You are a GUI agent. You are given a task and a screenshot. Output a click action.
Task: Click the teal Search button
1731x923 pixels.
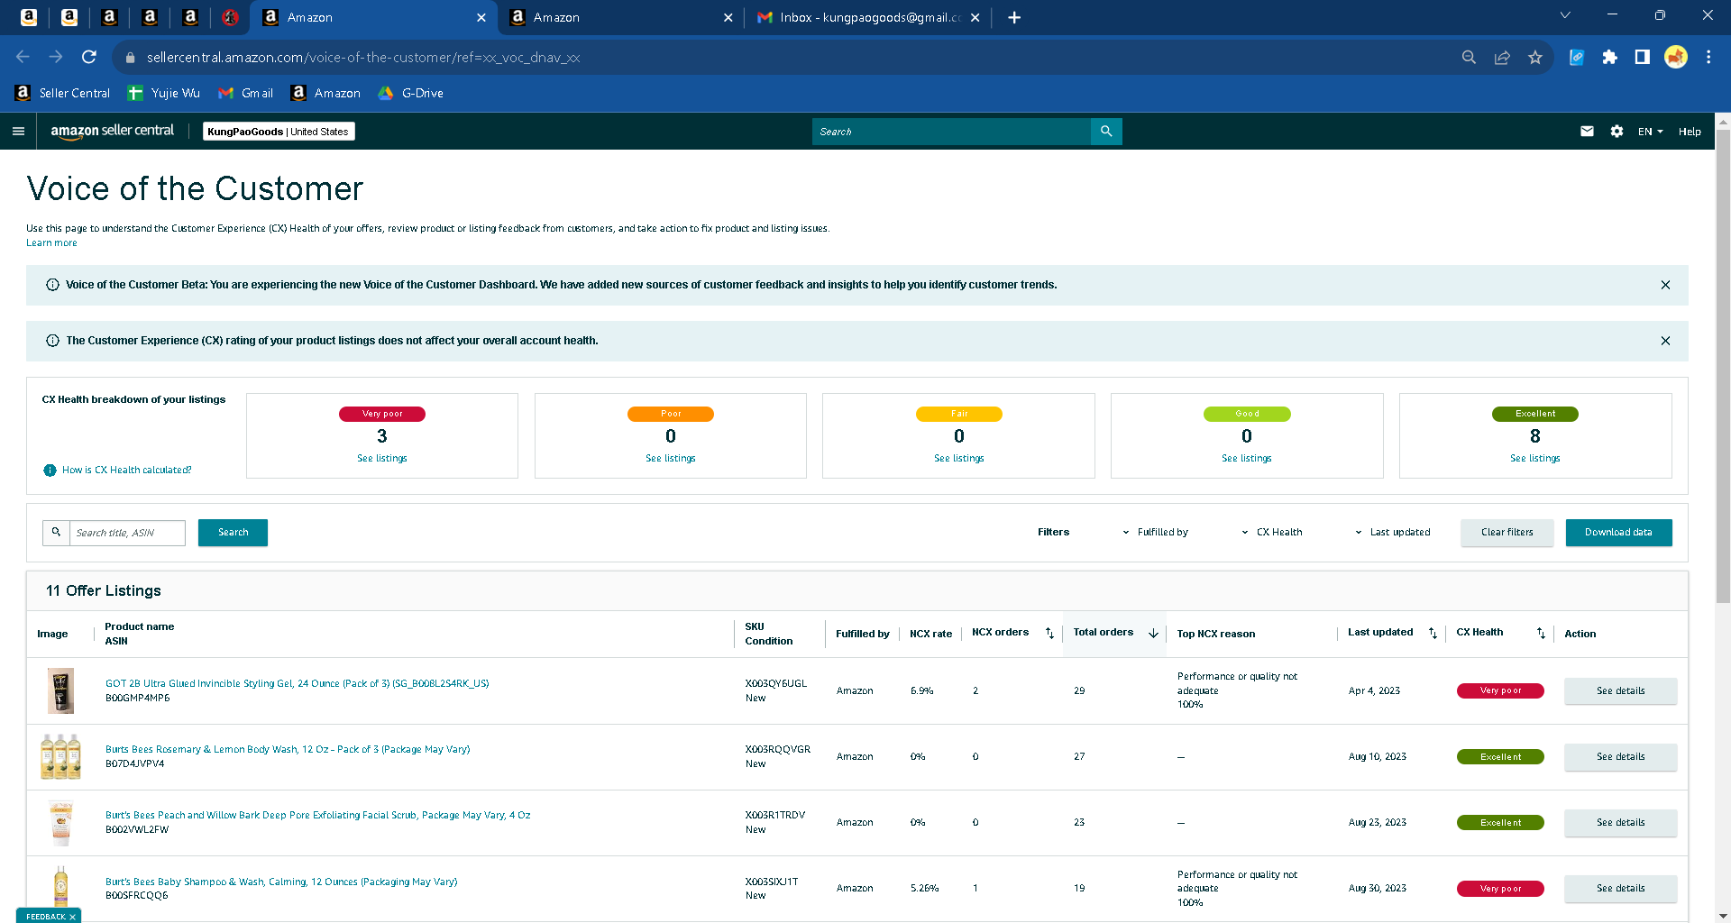[233, 533]
